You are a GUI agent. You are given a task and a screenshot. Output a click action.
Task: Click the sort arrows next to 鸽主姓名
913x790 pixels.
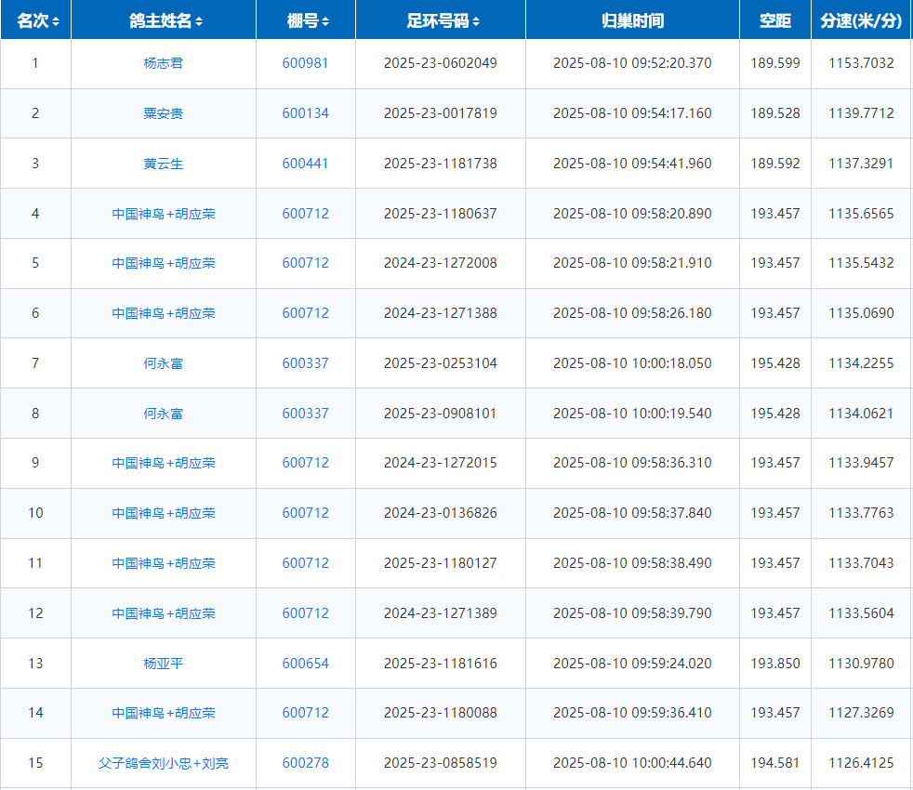(199, 21)
